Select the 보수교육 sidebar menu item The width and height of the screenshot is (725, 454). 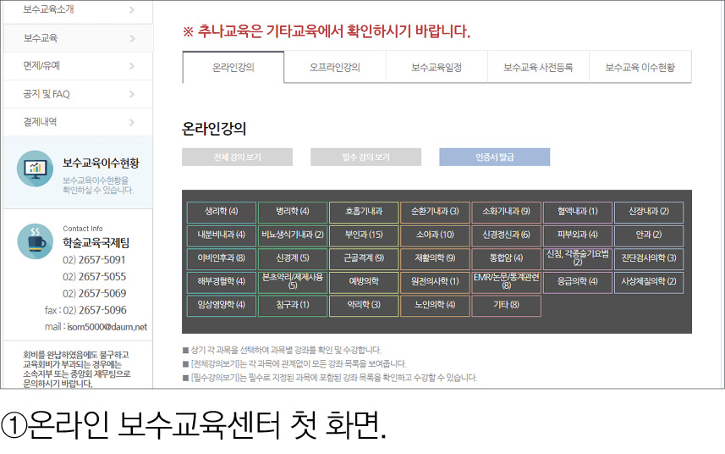[x=76, y=38]
